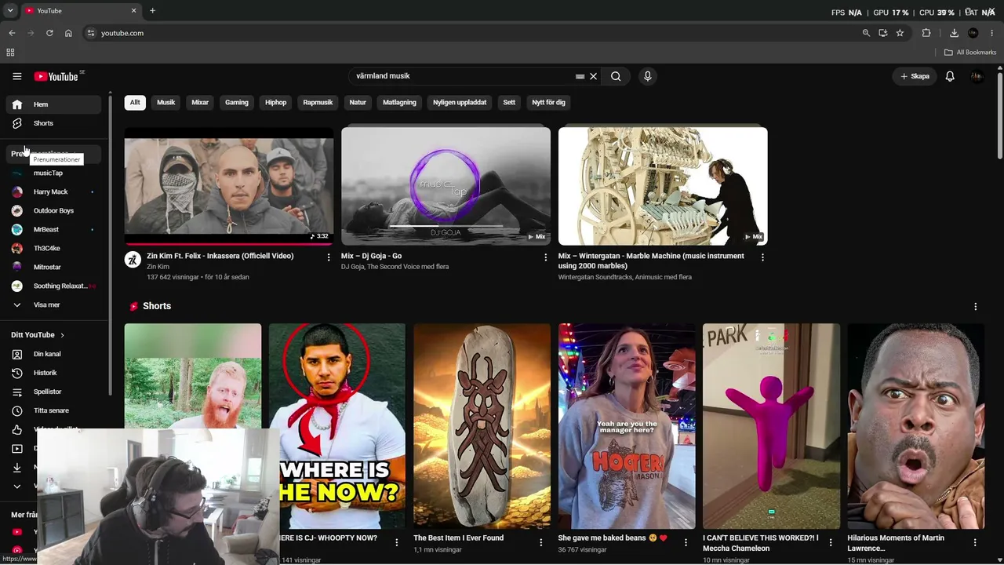Open the browser downloads icon
The height and width of the screenshot is (565, 1004).
tap(954, 33)
